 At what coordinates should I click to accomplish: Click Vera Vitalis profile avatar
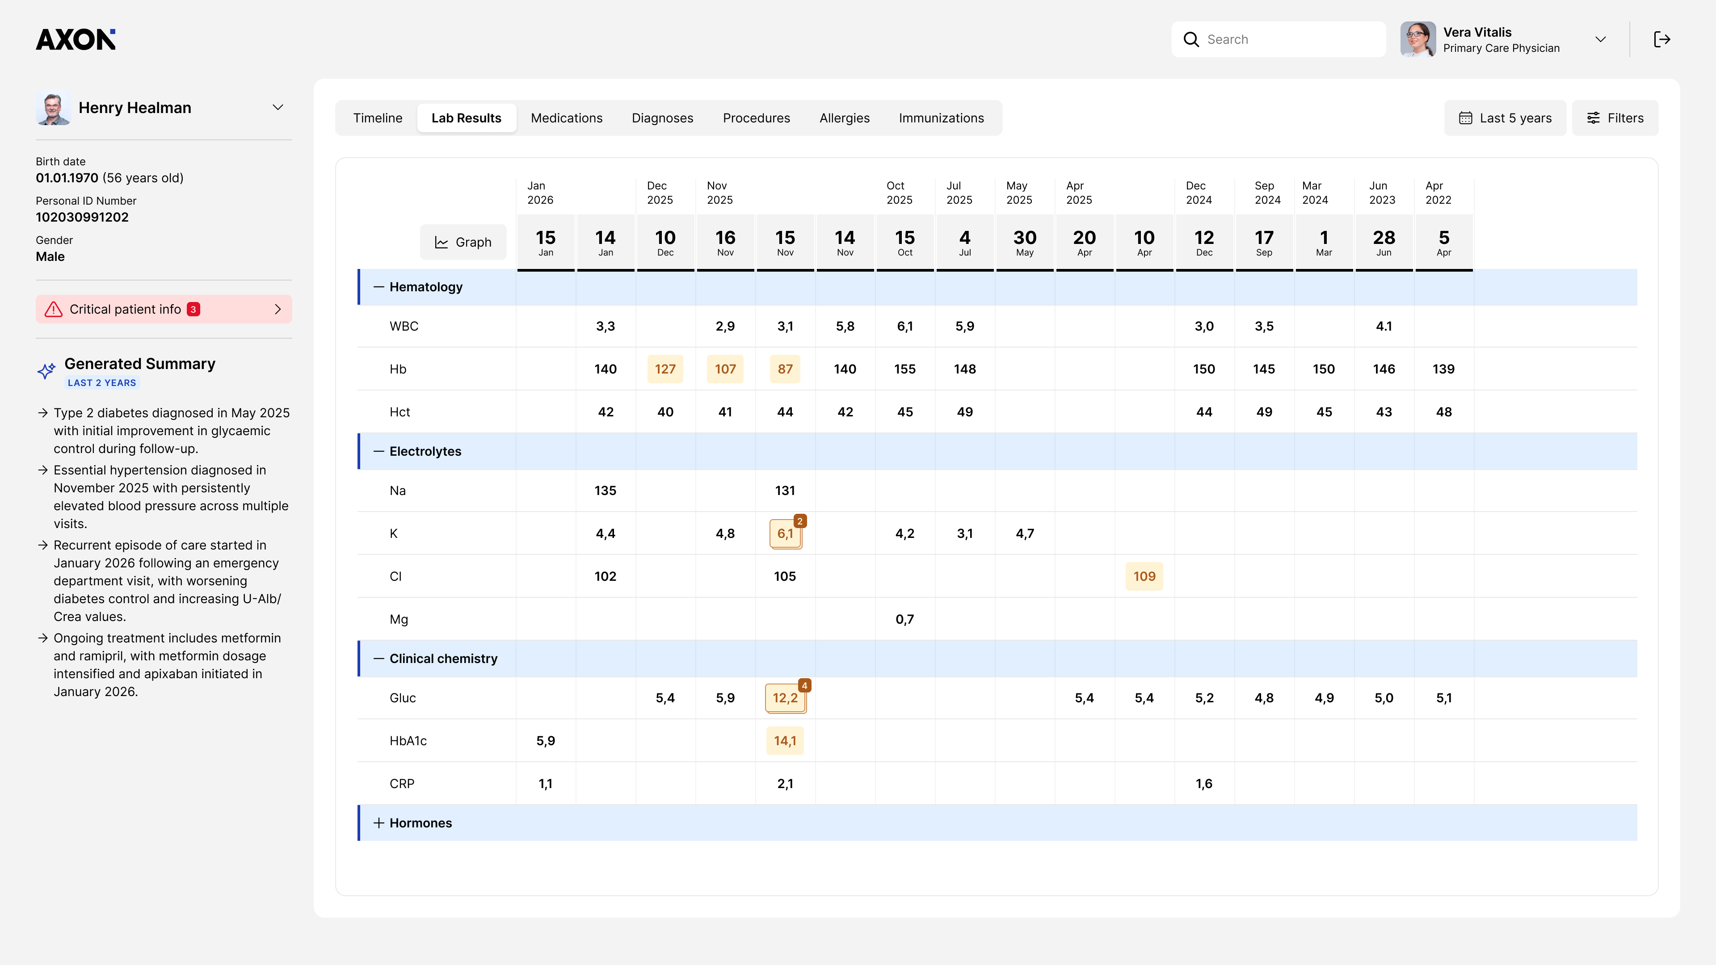pyautogui.click(x=1417, y=39)
